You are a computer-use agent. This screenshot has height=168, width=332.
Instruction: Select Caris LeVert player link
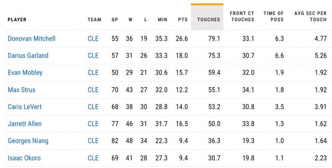[24, 107]
